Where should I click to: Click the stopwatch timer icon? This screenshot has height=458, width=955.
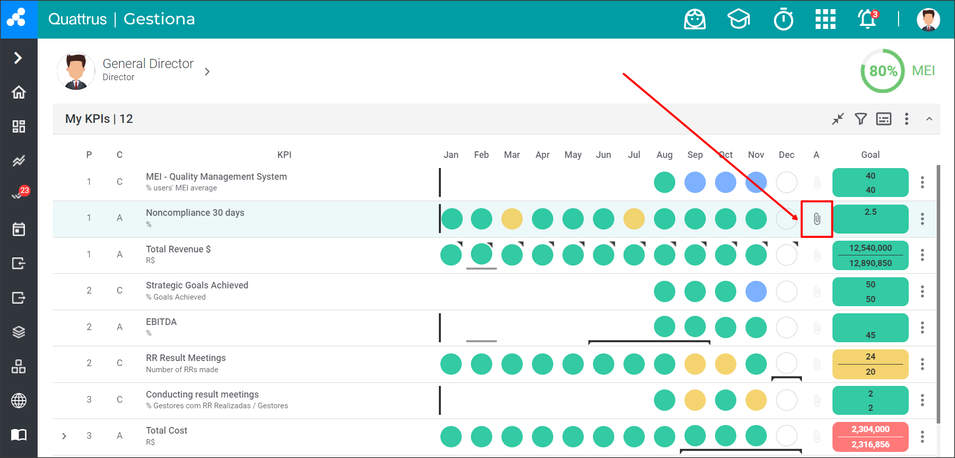click(x=783, y=19)
